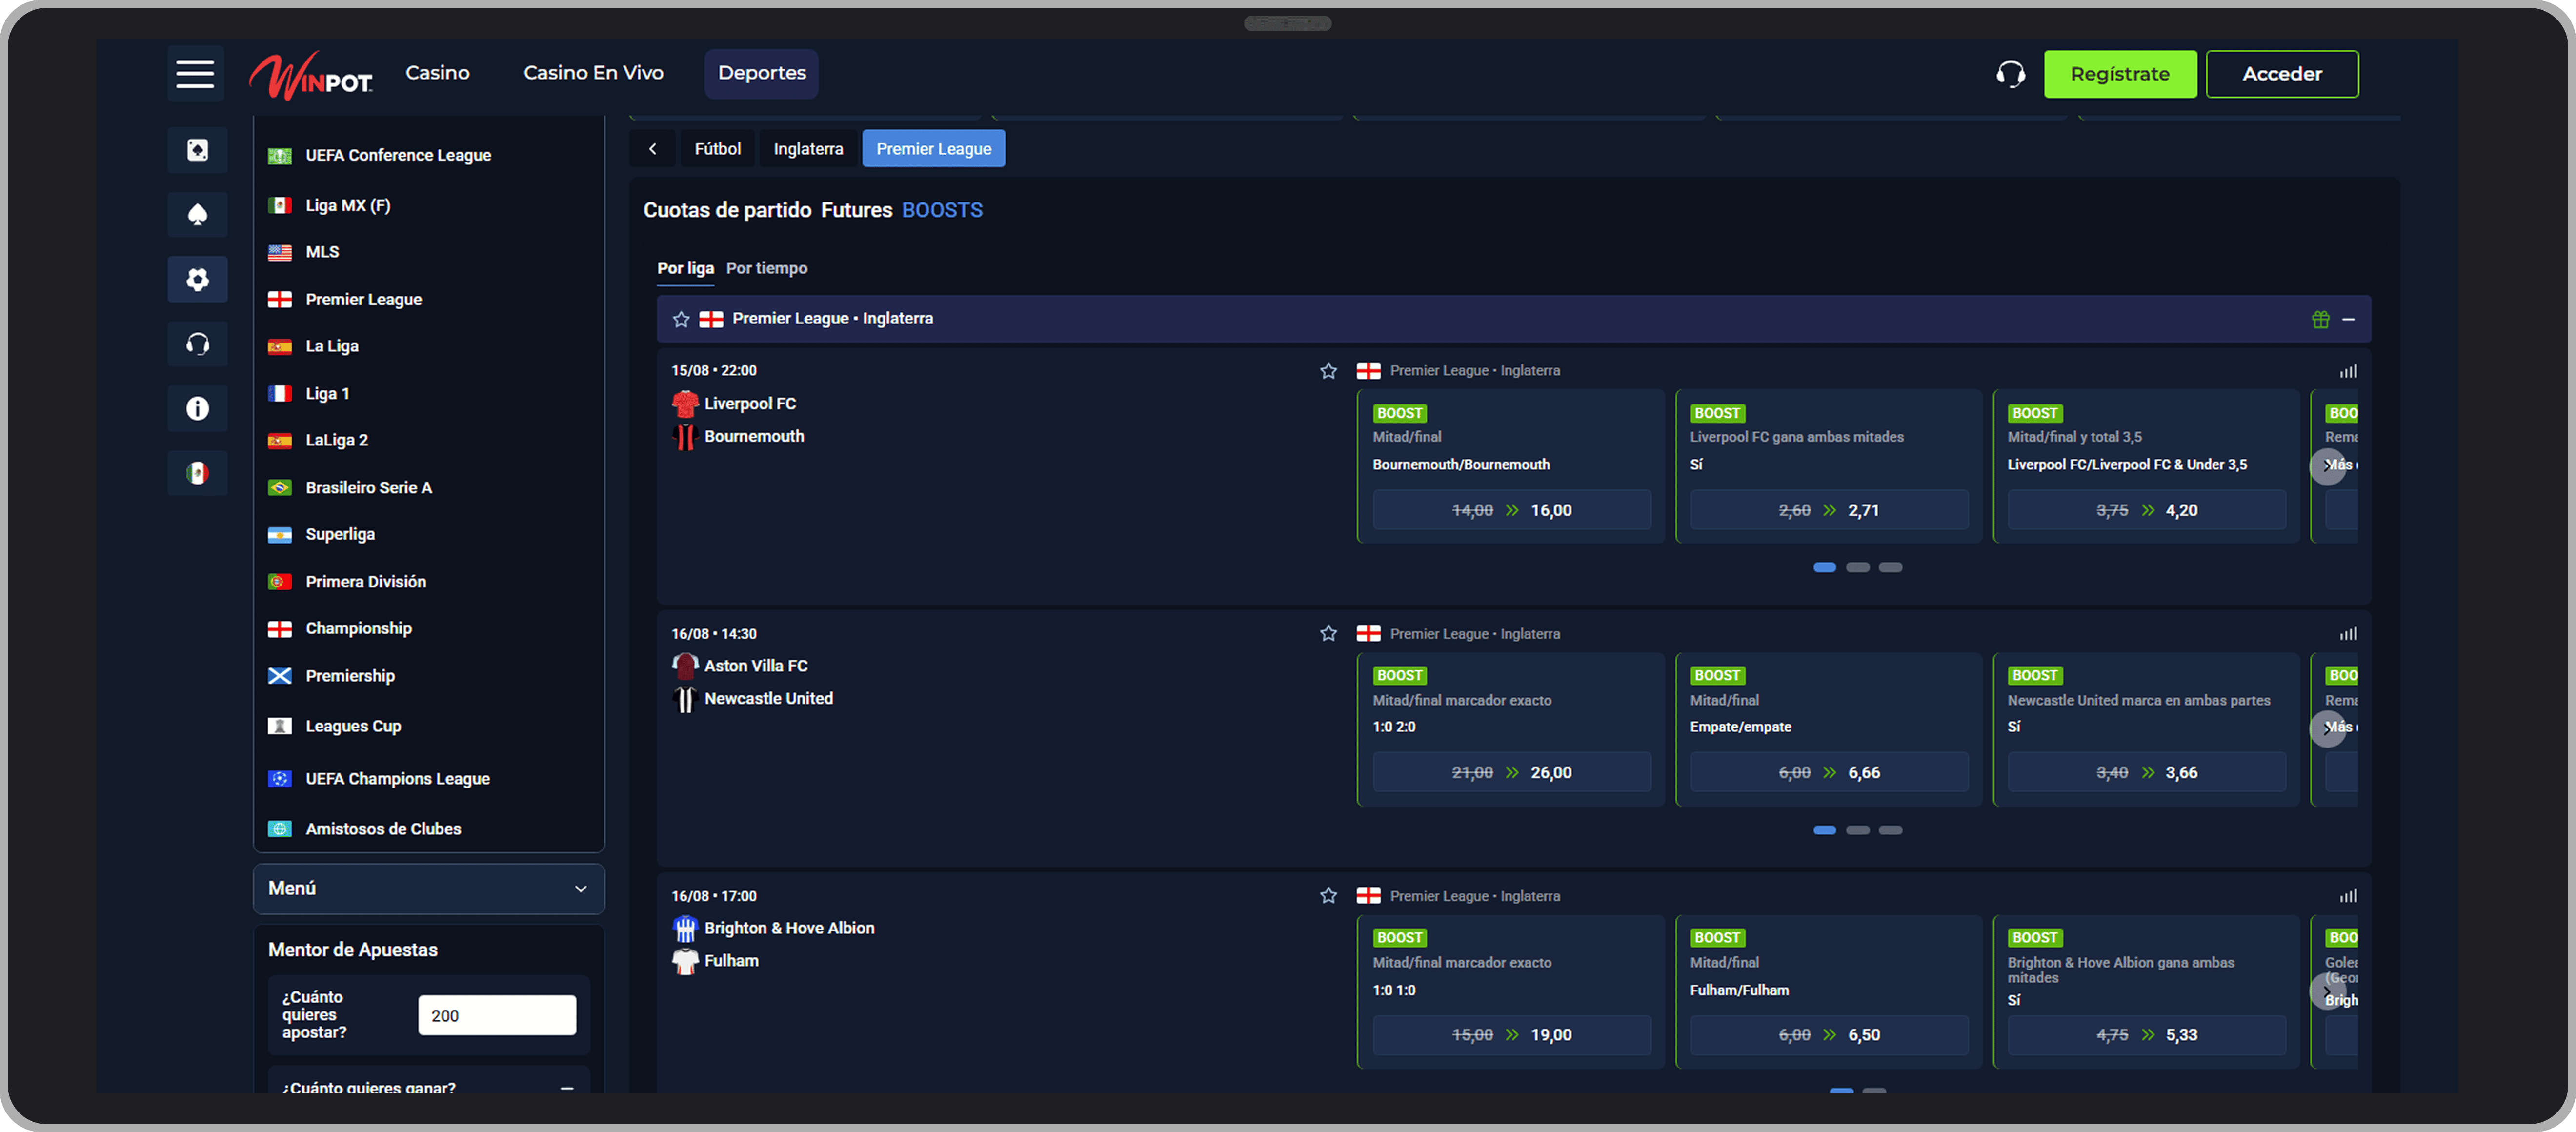Expand the Menú dropdown

pyautogui.click(x=428, y=888)
